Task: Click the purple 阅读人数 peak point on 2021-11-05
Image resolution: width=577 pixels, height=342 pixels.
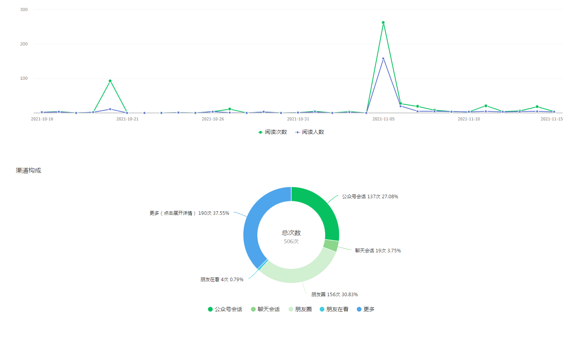Action: point(383,59)
